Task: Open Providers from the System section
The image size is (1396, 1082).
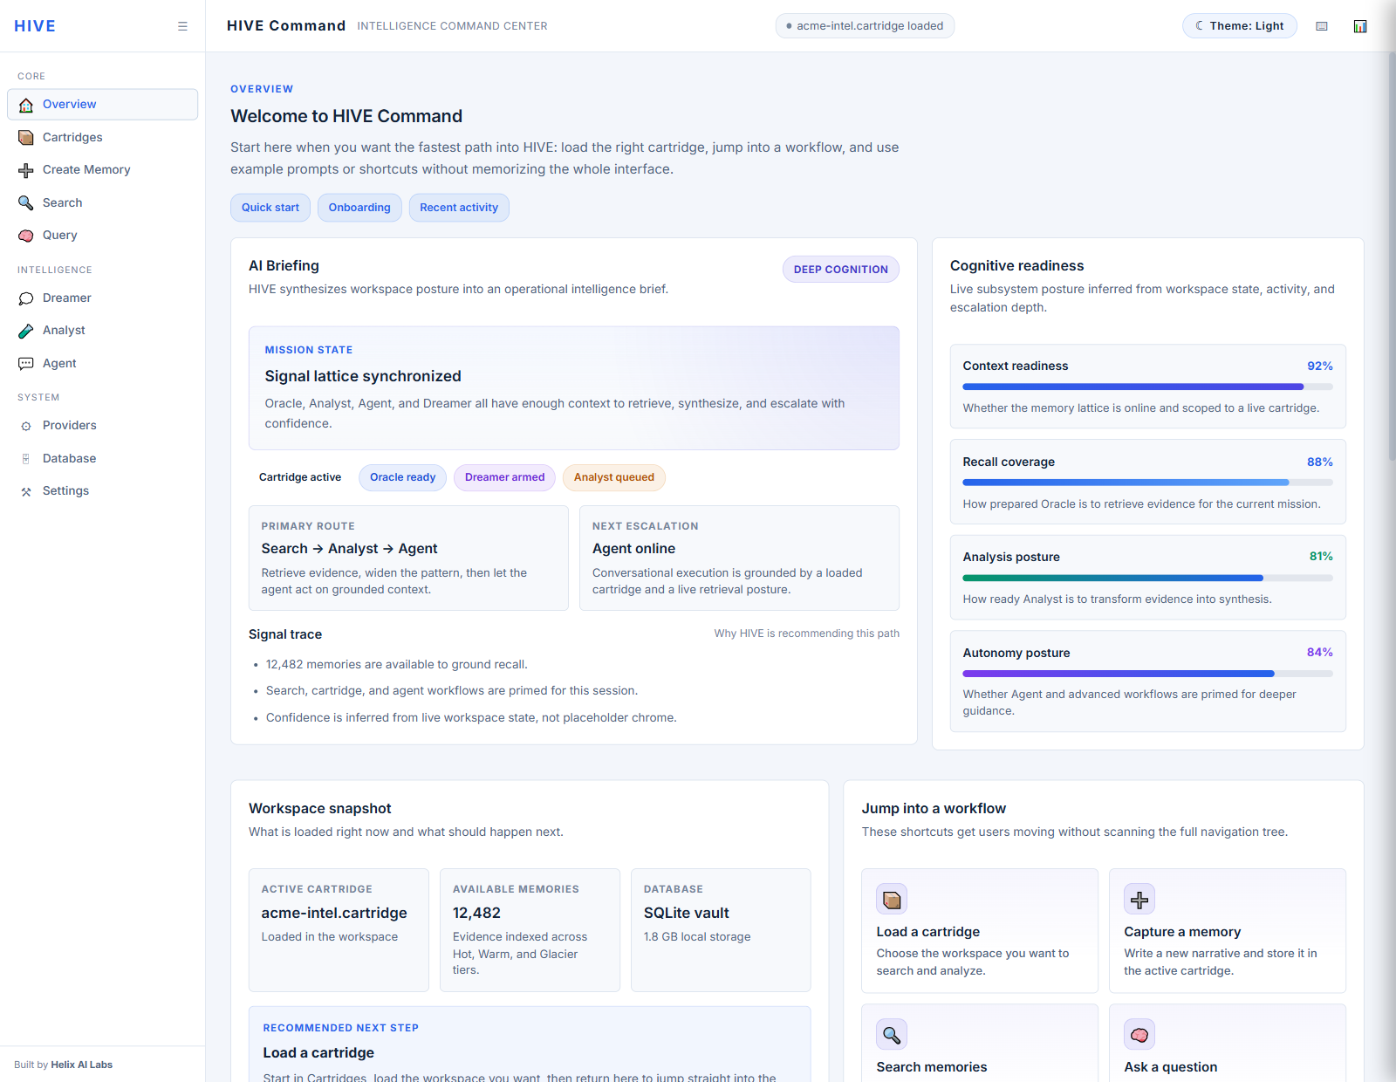Action: (x=26, y=425)
